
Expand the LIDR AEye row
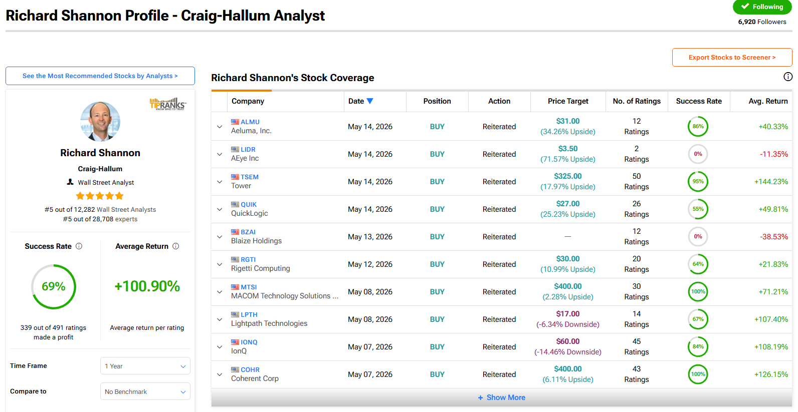pyautogui.click(x=220, y=154)
